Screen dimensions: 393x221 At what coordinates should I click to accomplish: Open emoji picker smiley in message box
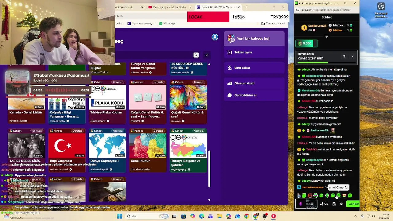pos(312,204)
